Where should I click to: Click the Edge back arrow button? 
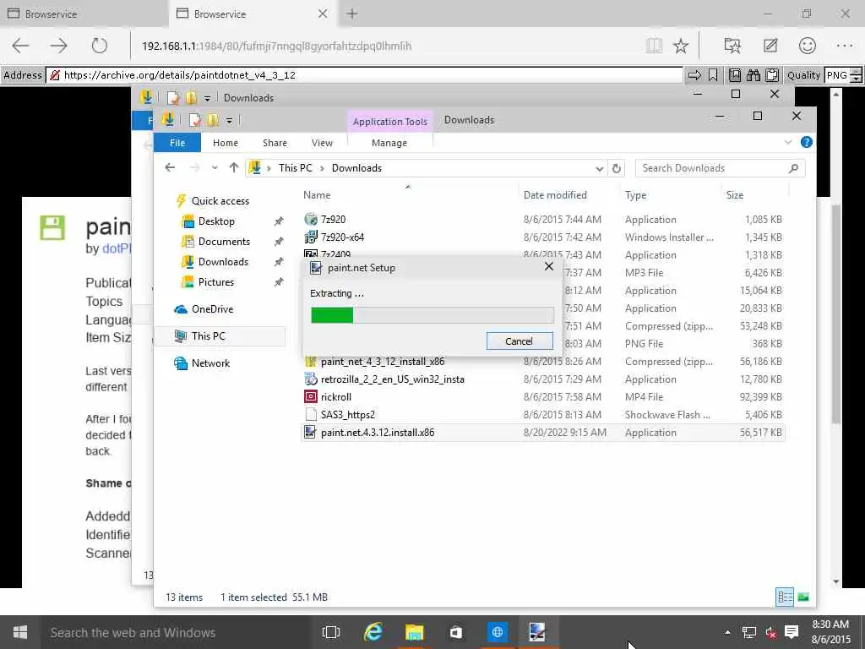click(x=21, y=46)
